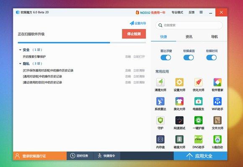Click 立即清除 for [最近使用的项目] record
The height and width of the screenshot is (167, 243).
139,82
